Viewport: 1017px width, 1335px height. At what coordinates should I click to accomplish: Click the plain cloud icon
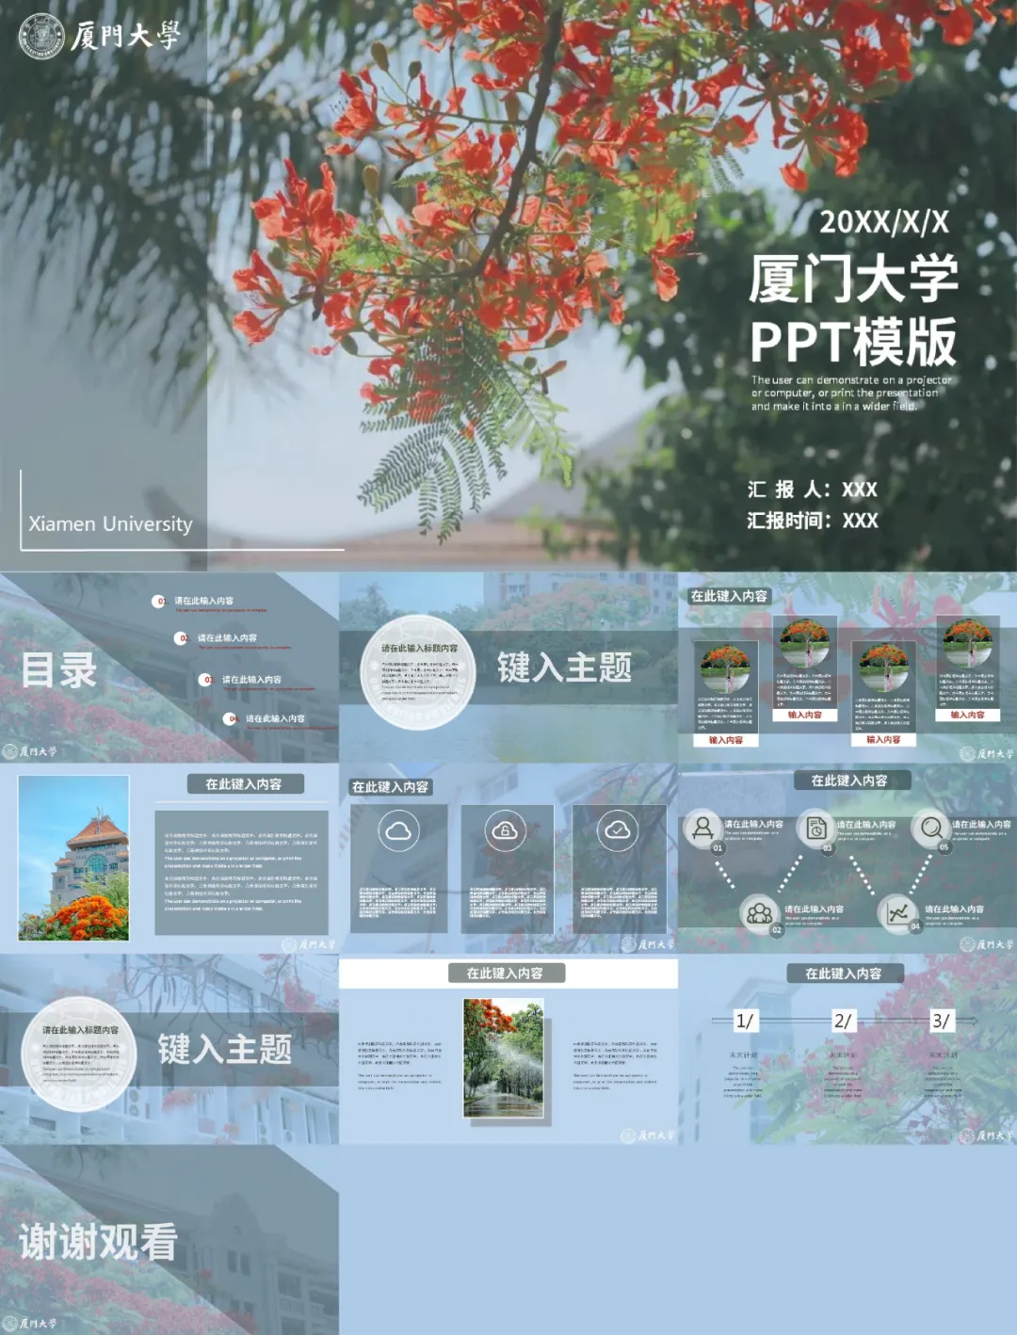tap(398, 830)
